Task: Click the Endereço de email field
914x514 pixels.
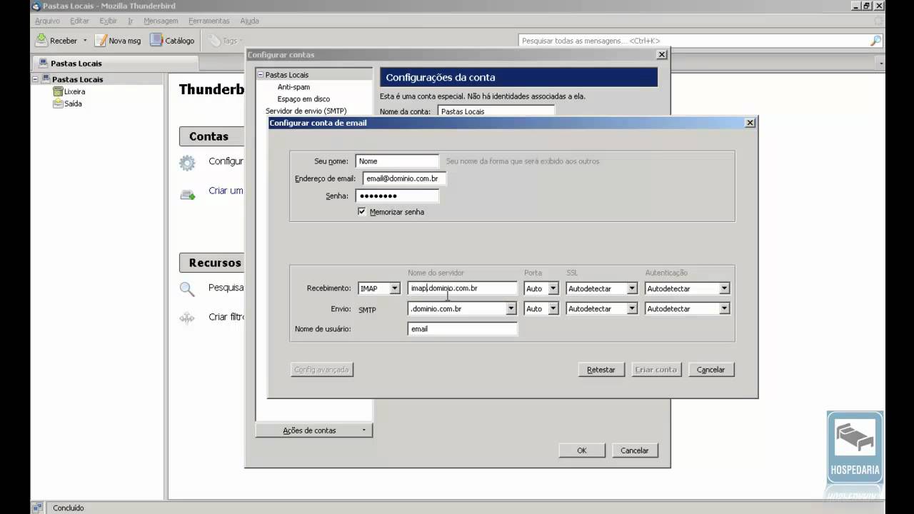Action: (x=404, y=178)
